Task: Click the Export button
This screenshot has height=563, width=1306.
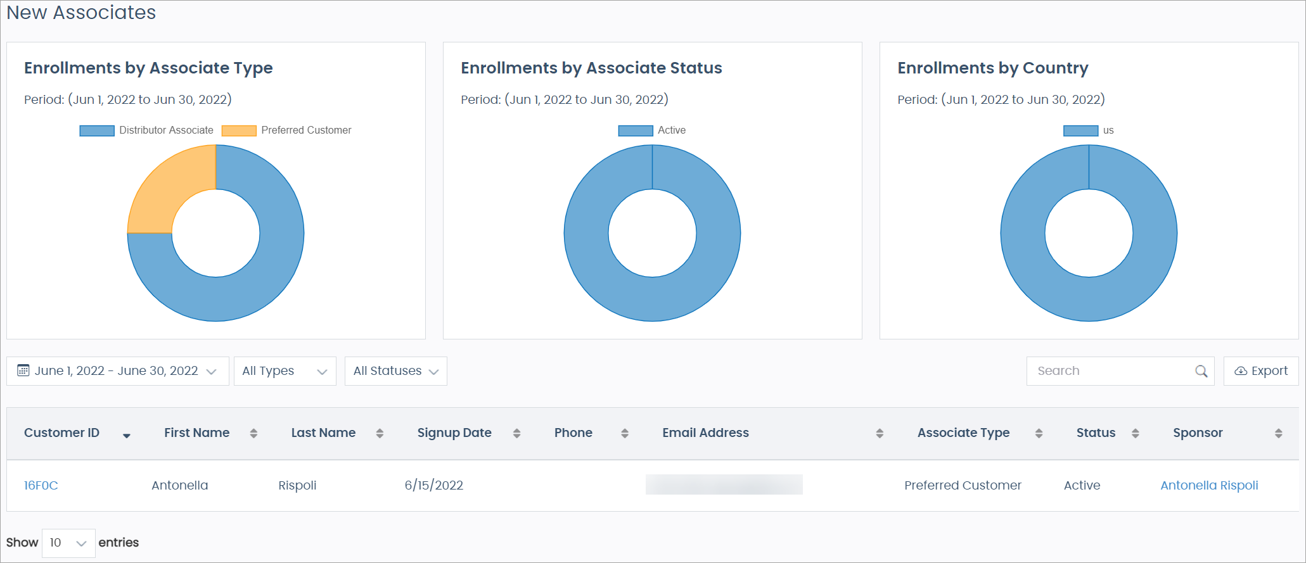Action: (x=1260, y=371)
